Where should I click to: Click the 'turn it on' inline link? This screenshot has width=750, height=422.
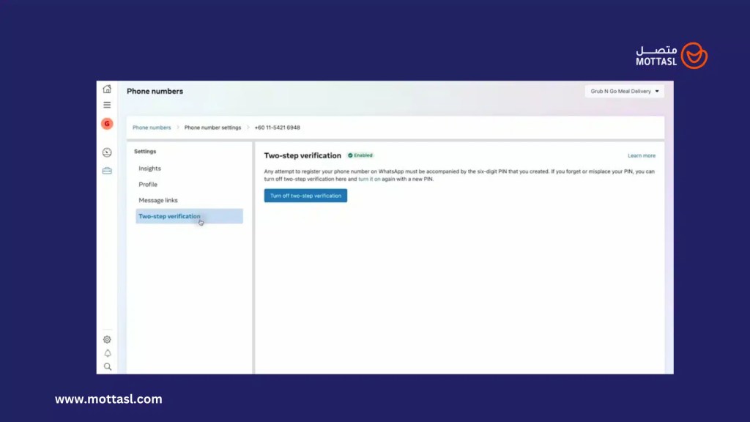pyautogui.click(x=369, y=179)
